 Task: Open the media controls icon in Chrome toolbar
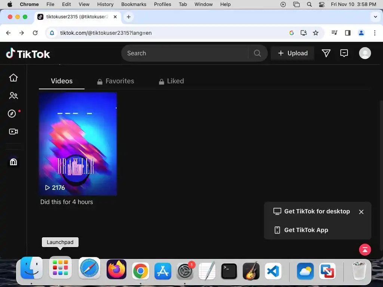point(334,33)
